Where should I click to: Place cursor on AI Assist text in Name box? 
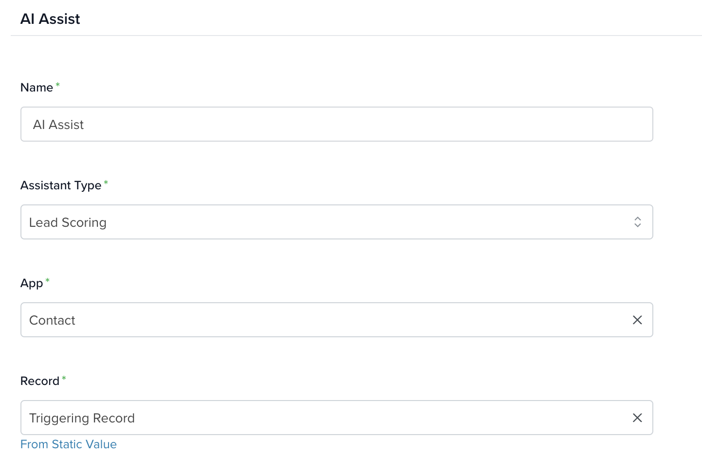pos(58,125)
